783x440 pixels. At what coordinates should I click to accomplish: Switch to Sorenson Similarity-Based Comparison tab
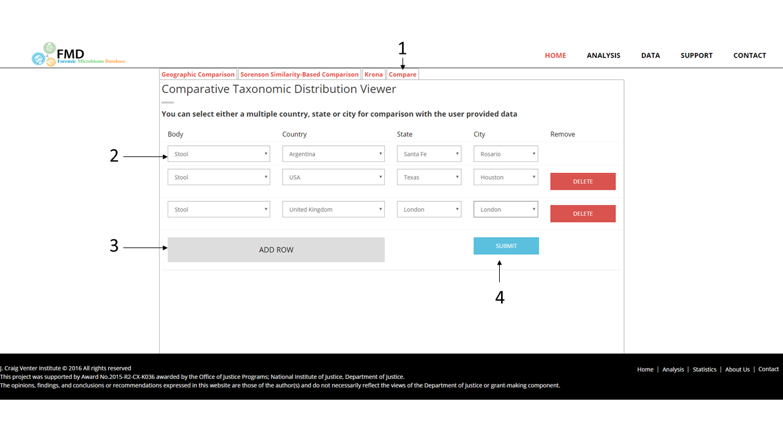point(299,75)
